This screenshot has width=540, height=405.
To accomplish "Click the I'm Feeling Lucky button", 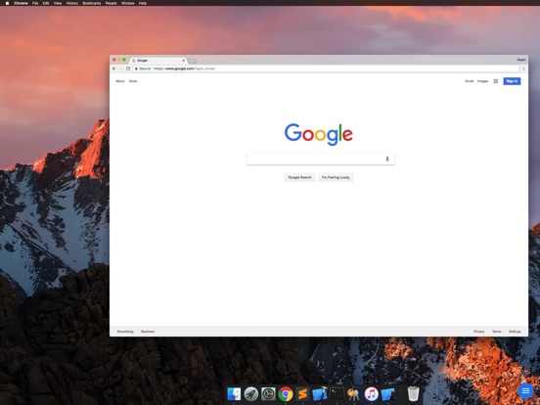I will [336, 177].
